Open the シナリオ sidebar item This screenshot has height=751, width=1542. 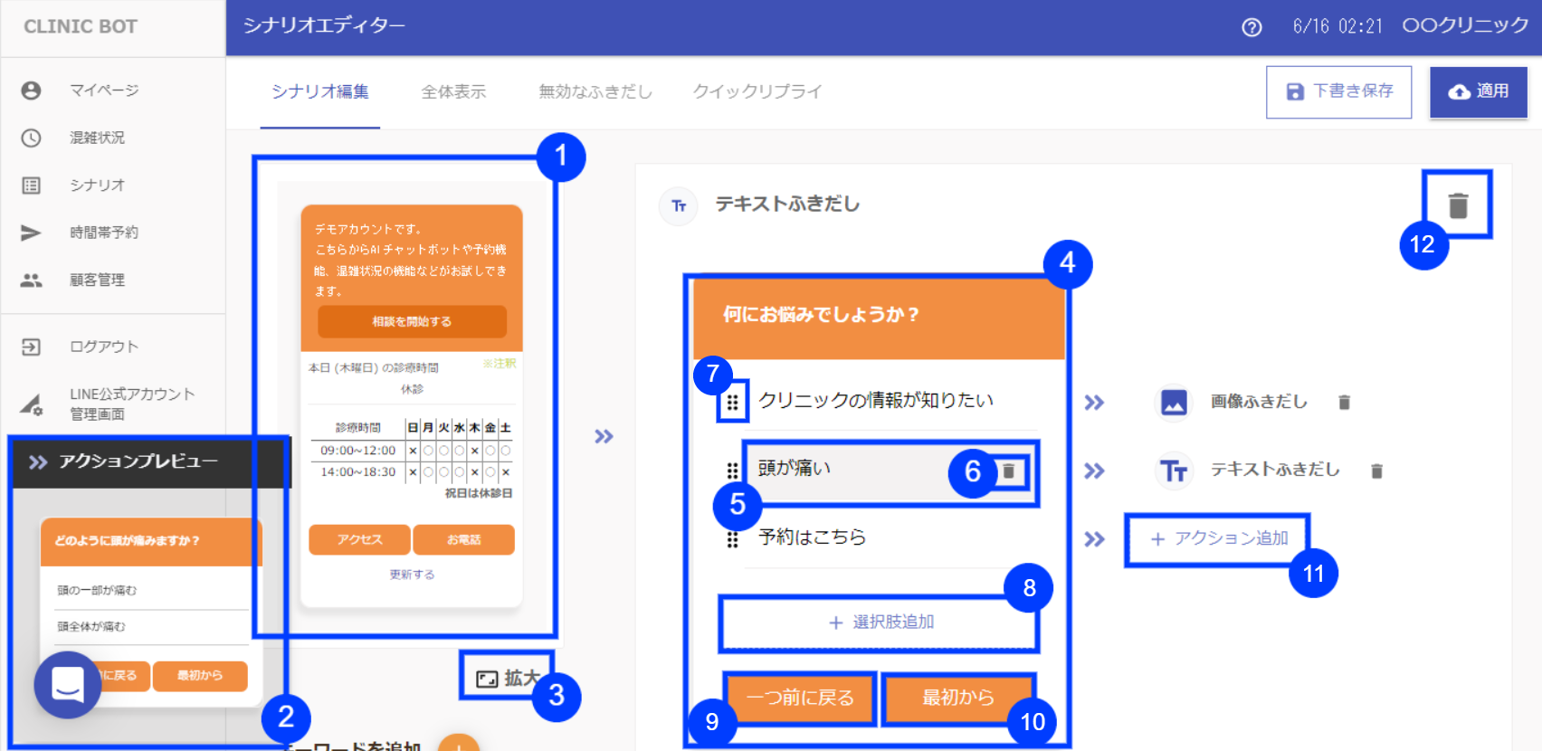(97, 185)
